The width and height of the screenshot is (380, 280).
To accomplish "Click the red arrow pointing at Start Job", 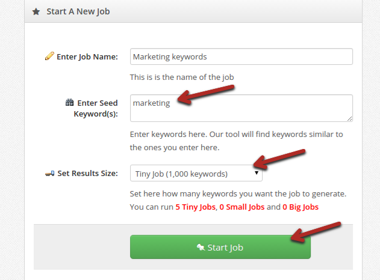I will tap(316, 232).
